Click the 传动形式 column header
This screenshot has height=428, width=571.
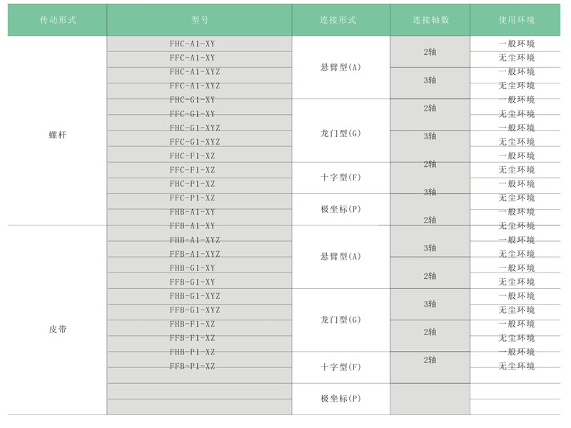pos(57,20)
